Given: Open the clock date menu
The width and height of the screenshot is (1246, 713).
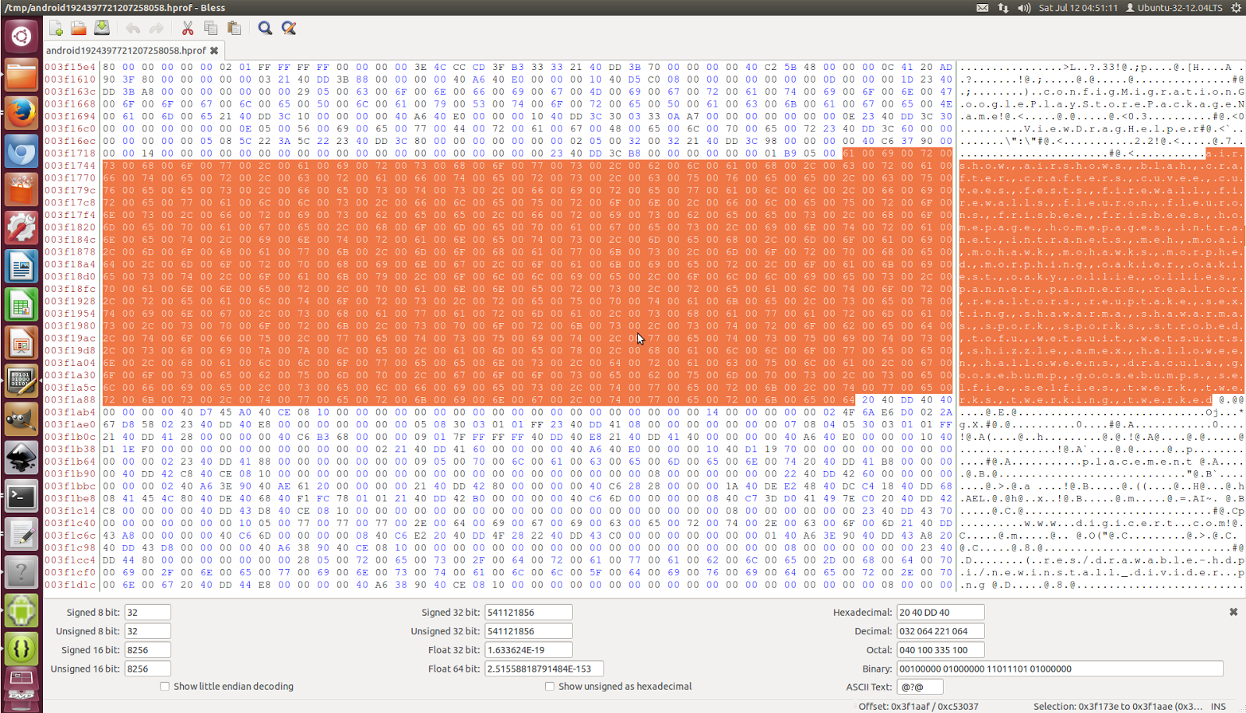Looking at the screenshot, I should [1078, 8].
